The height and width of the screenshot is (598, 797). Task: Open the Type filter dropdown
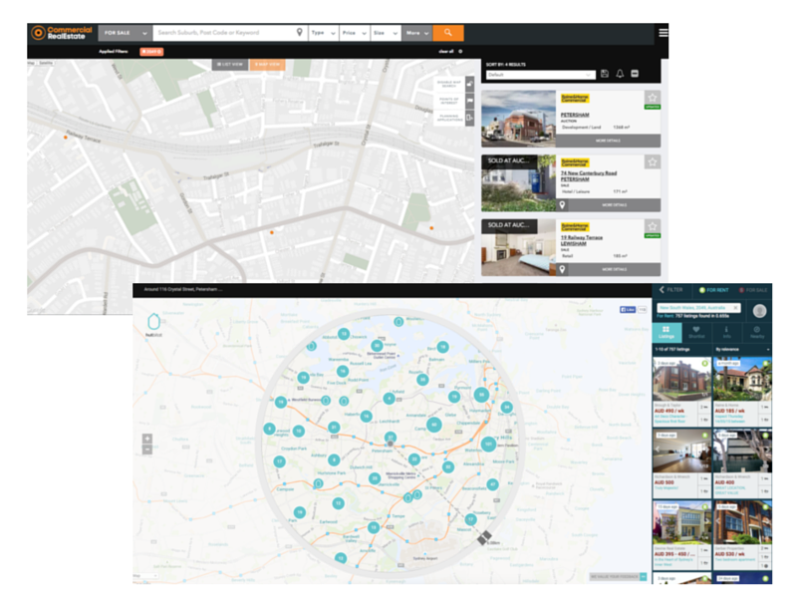(322, 33)
